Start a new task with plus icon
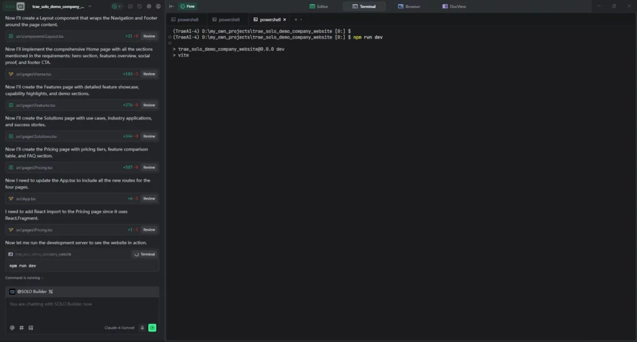Viewport: 637px width, 342px height. (115, 6)
